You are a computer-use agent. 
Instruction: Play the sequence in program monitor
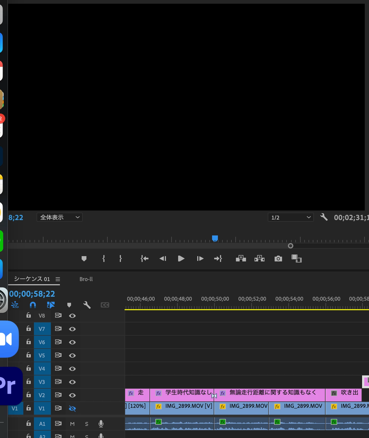coord(181,259)
